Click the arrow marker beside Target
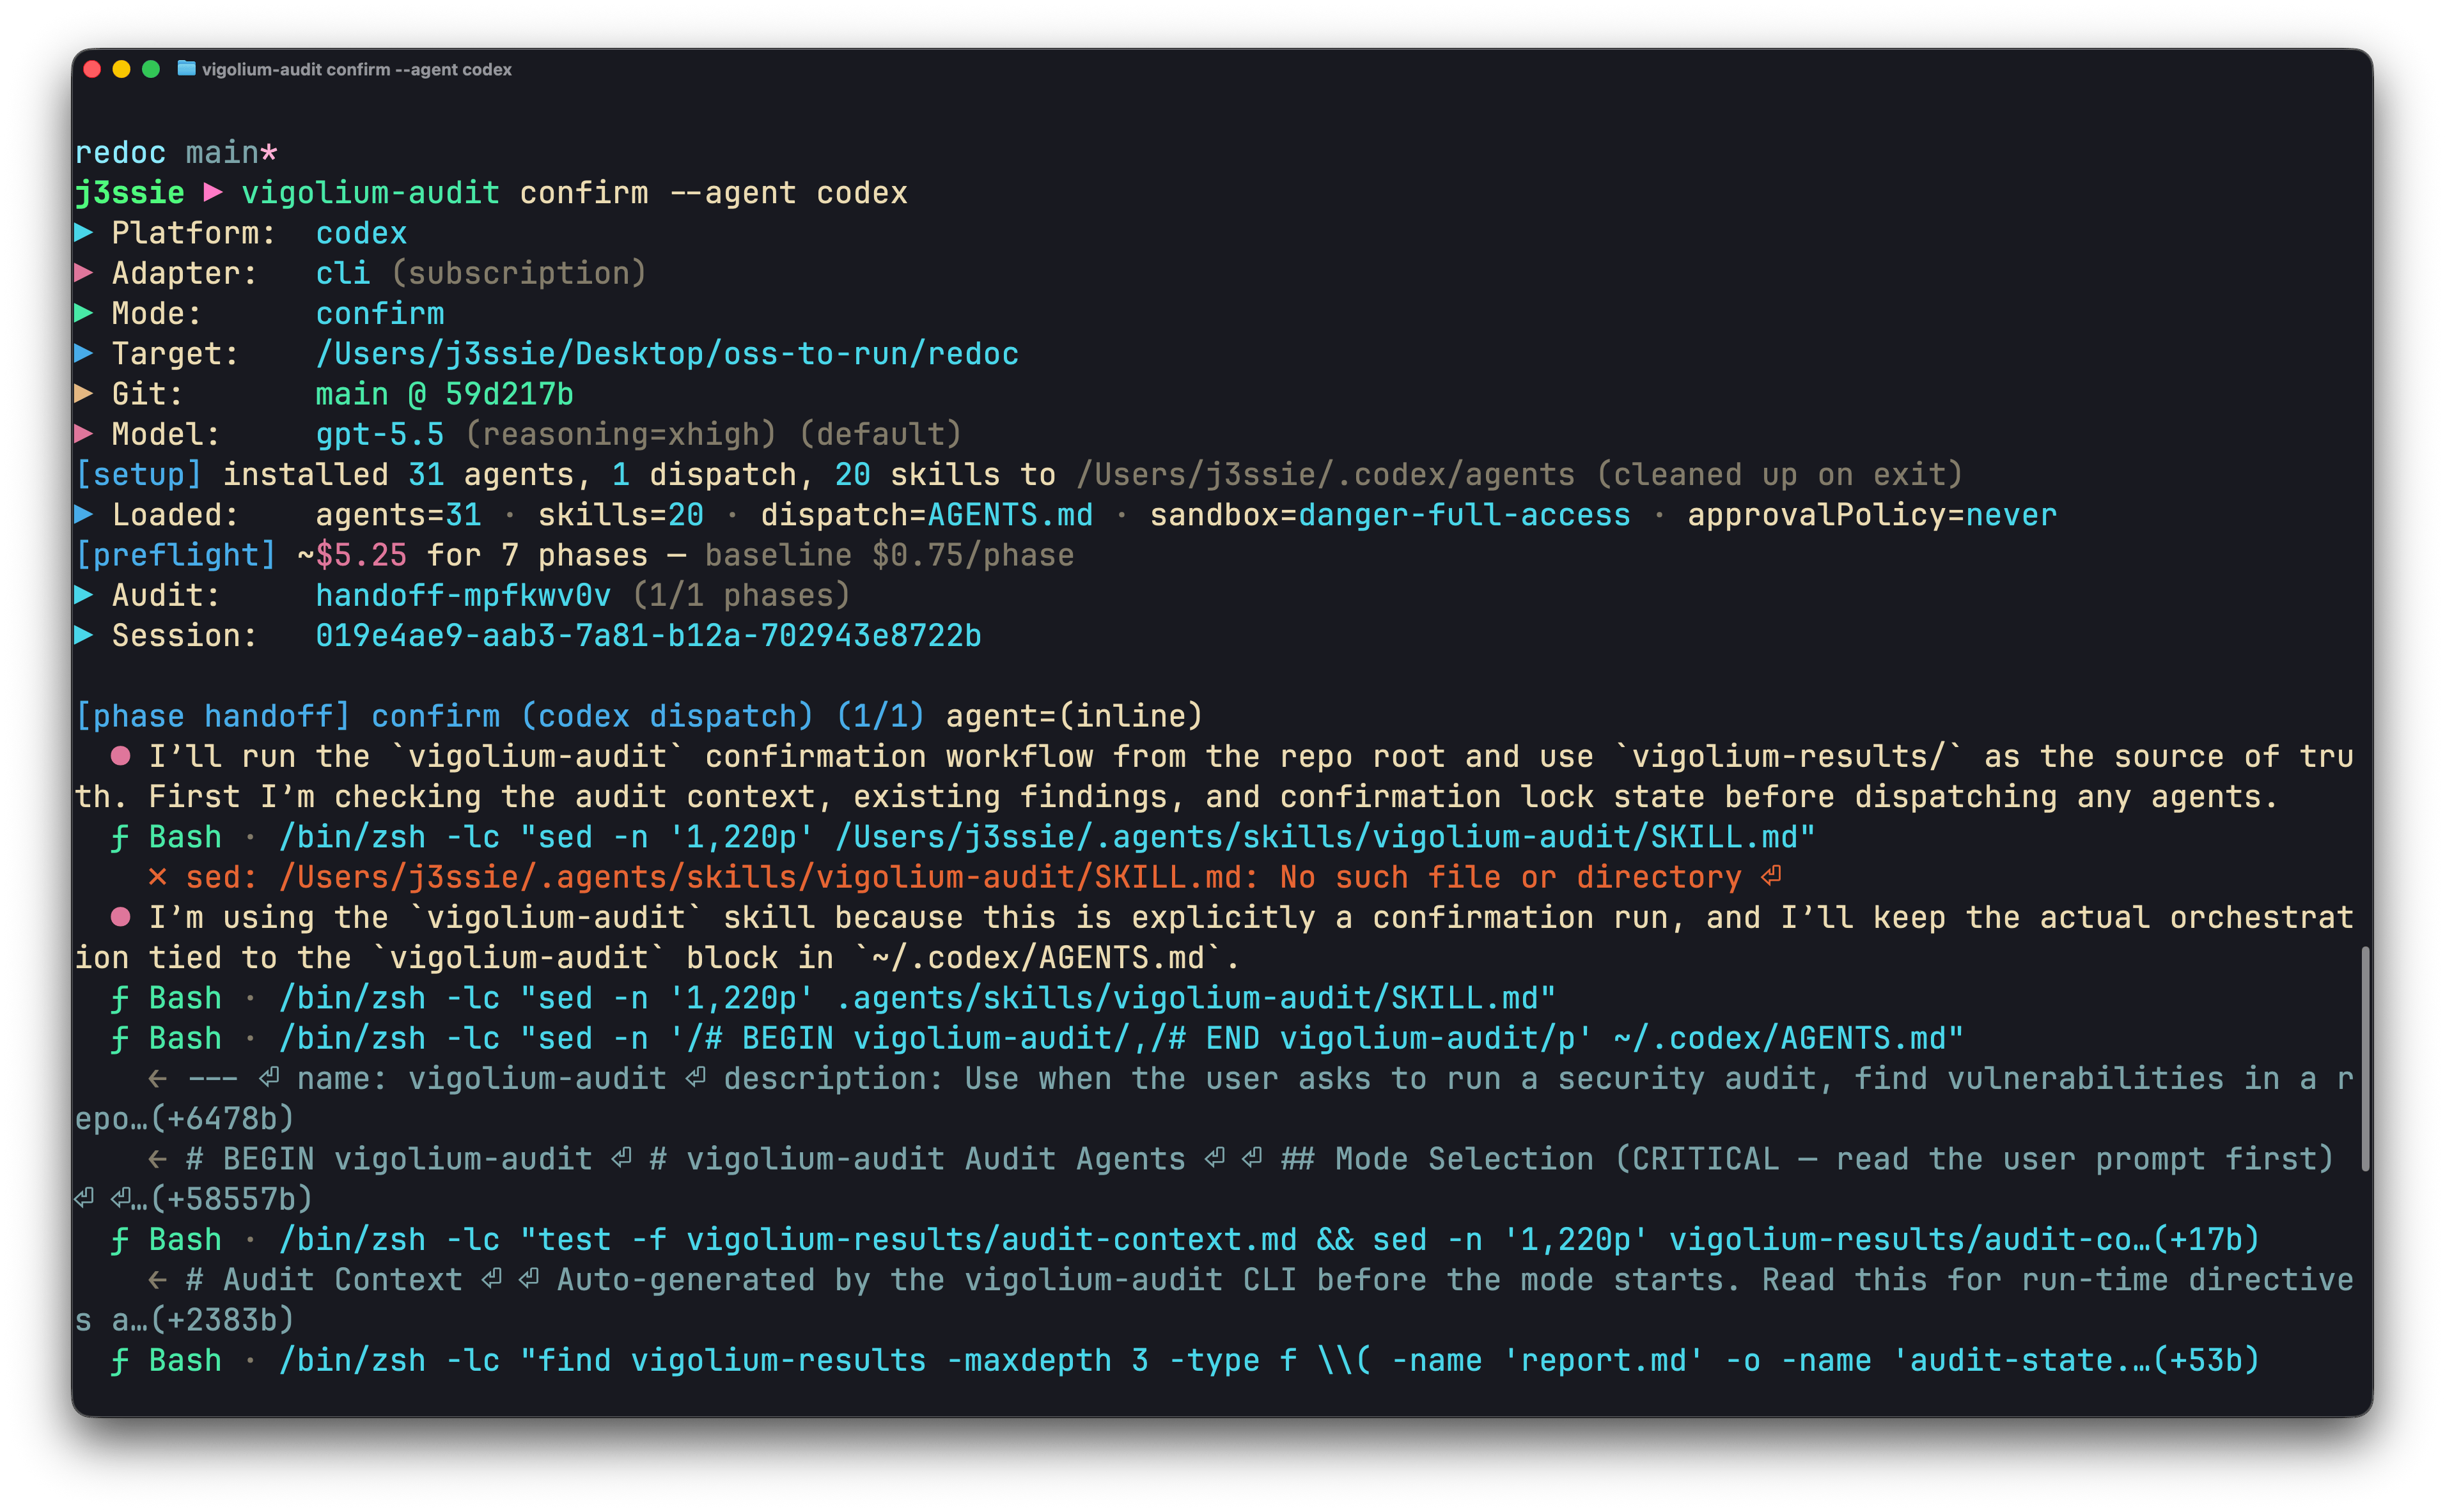Image resolution: width=2445 pixels, height=1512 pixels. point(84,353)
